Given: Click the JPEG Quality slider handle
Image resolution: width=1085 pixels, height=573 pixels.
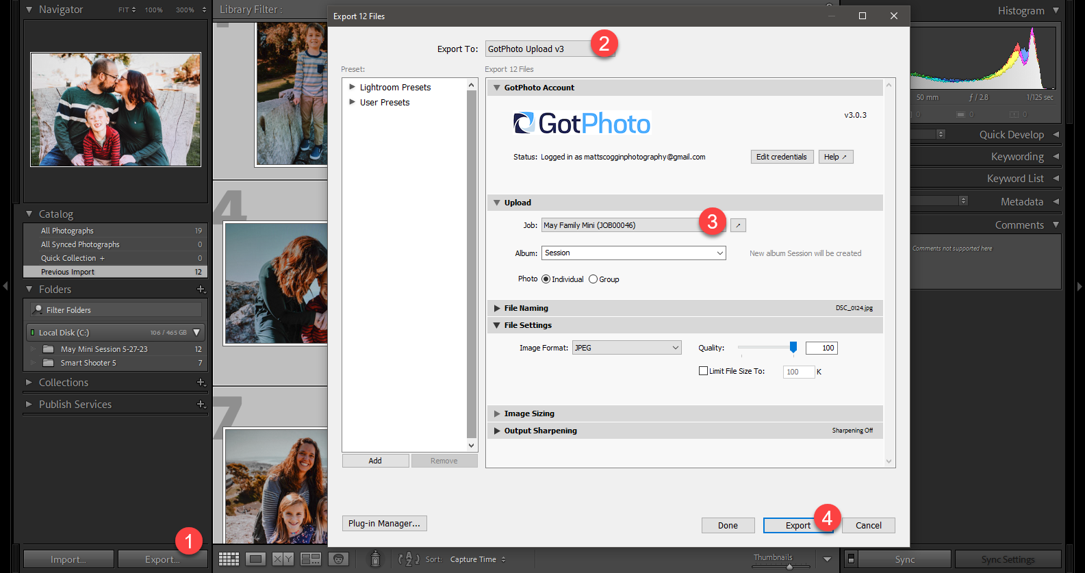Looking at the screenshot, I should 793,348.
